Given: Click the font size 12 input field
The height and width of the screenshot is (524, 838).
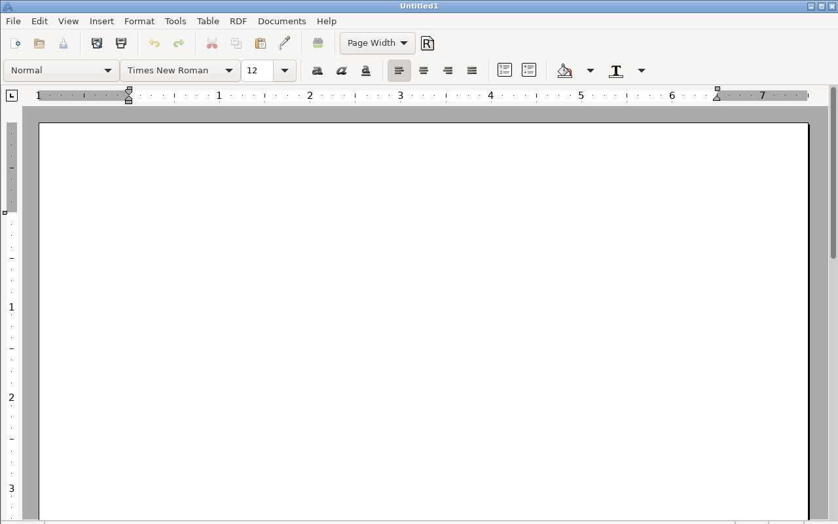Looking at the screenshot, I should pos(257,71).
